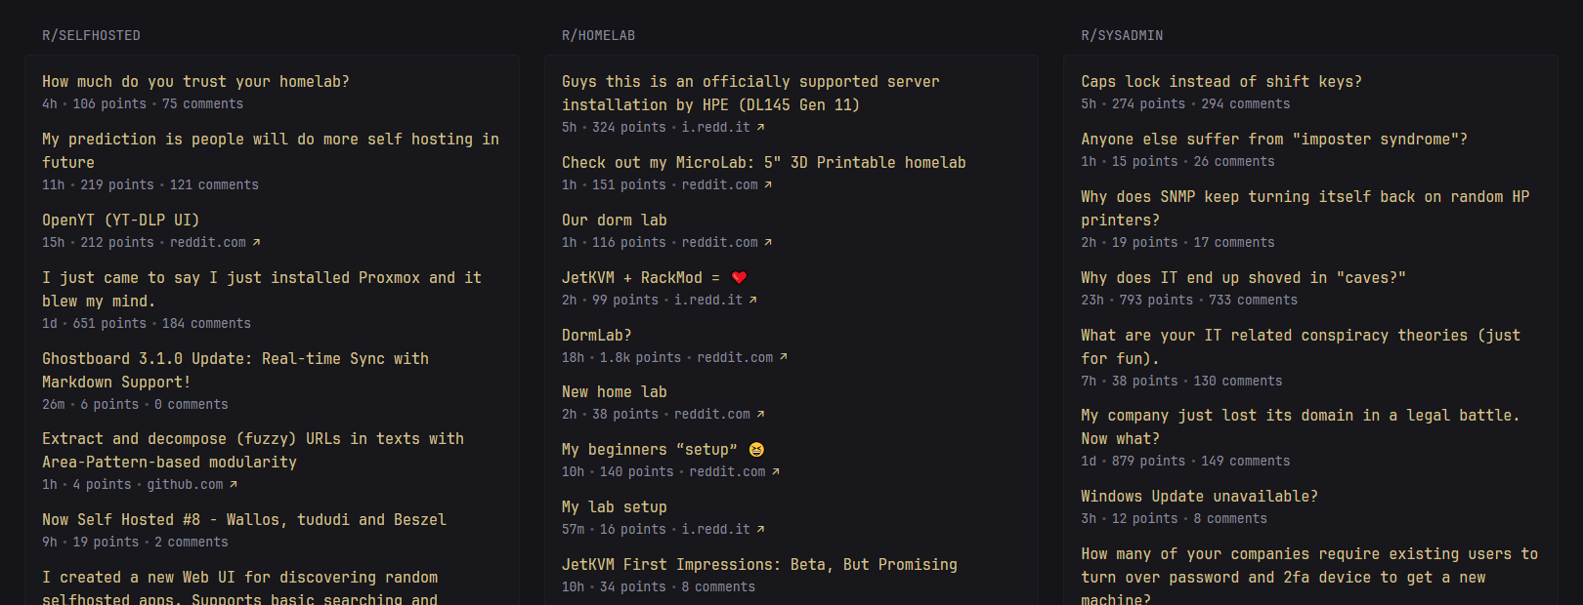Click external-link arrow under New home lab
1583x605 pixels.
pos(760,414)
